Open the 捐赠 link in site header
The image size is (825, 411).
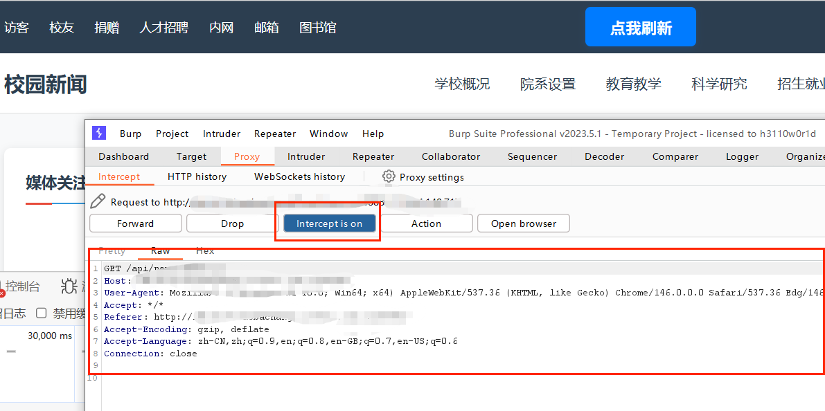[x=106, y=27]
